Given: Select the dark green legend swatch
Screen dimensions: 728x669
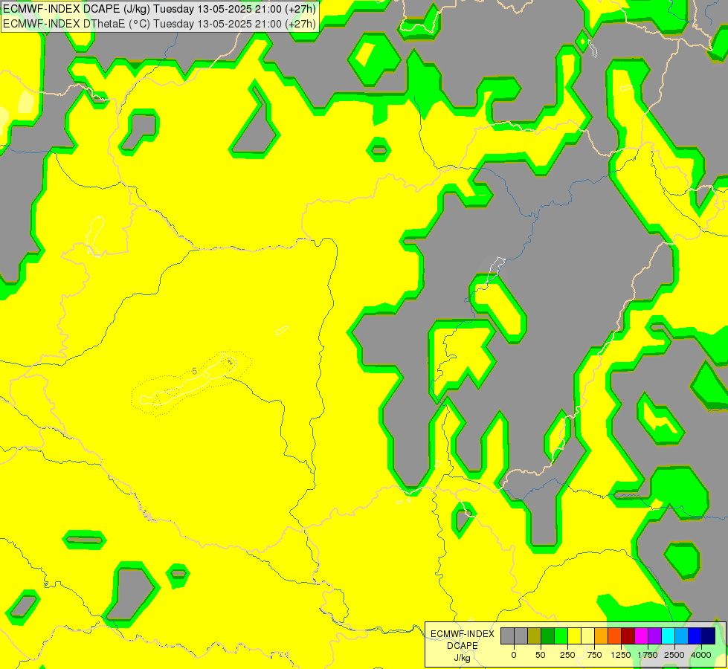Looking at the screenshot, I should 548,636.
